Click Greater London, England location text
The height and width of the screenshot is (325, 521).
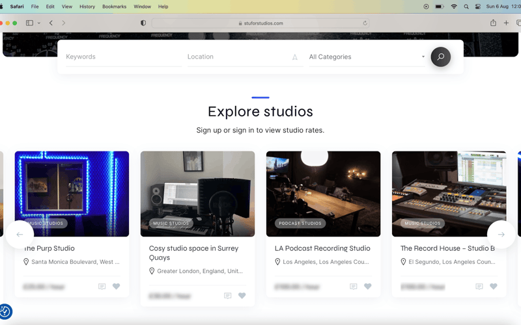(x=200, y=271)
